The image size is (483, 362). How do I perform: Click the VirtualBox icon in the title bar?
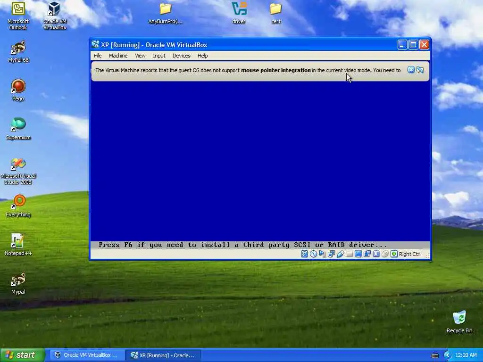(x=95, y=45)
